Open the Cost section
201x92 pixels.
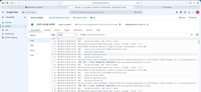[x=40, y=55]
